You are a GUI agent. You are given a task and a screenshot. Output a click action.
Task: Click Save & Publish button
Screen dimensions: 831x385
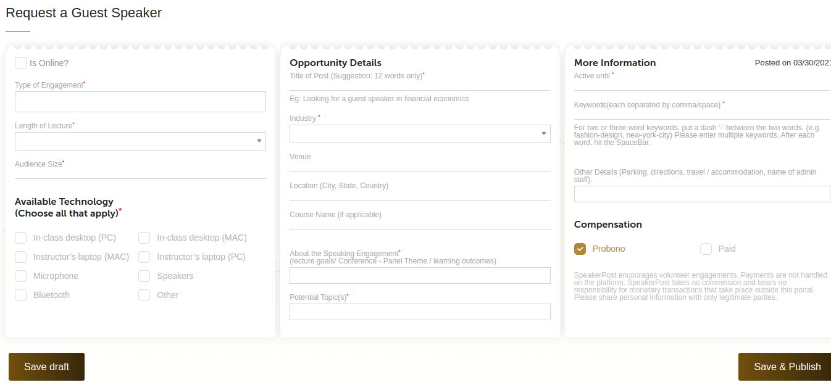(785, 367)
